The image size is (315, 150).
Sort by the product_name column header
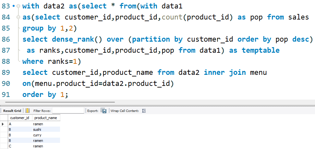tap(46, 118)
